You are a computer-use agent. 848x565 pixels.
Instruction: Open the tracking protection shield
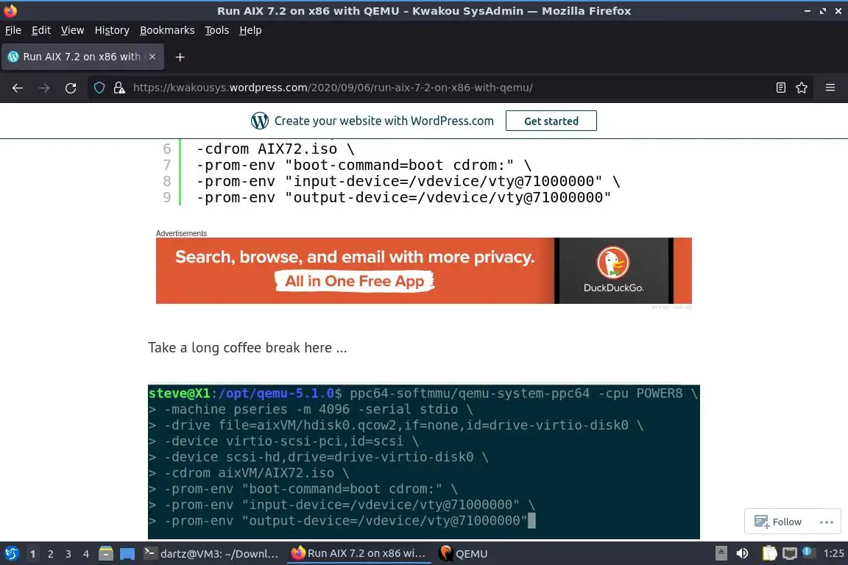(99, 88)
